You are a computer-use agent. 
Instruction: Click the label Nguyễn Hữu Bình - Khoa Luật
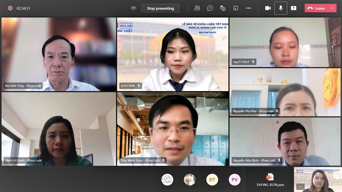pyautogui.click(x=254, y=160)
